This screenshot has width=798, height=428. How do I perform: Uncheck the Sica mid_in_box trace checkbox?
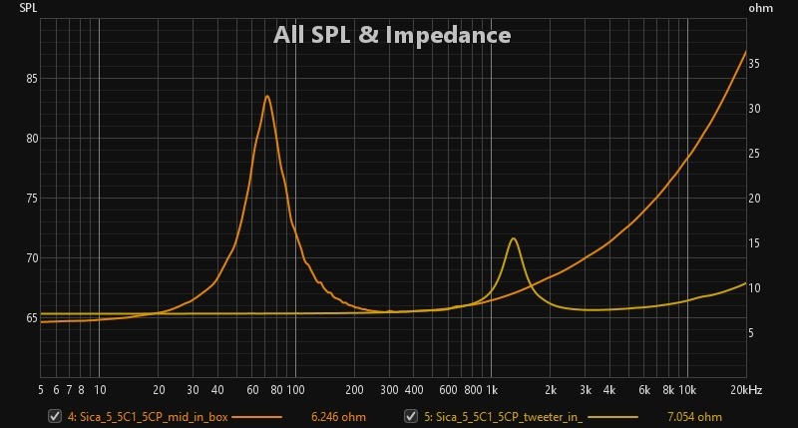pos(55,416)
